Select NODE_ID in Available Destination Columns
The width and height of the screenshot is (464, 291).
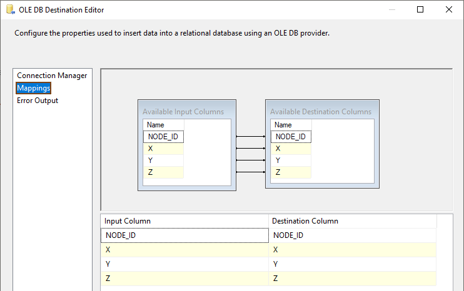[x=291, y=137]
